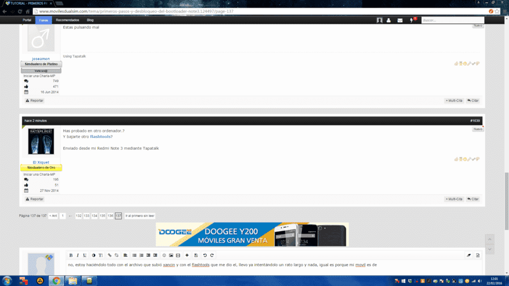Quote joseamon's post with Citar

[473, 101]
